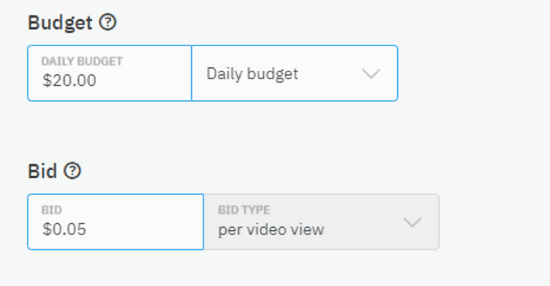Click the DAILY BUDGET field label
The image size is (550, 286).
click(82, 61)
